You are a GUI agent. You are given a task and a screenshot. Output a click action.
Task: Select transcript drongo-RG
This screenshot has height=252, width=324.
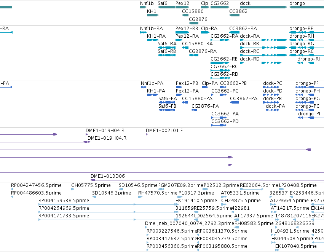(302, 43)
